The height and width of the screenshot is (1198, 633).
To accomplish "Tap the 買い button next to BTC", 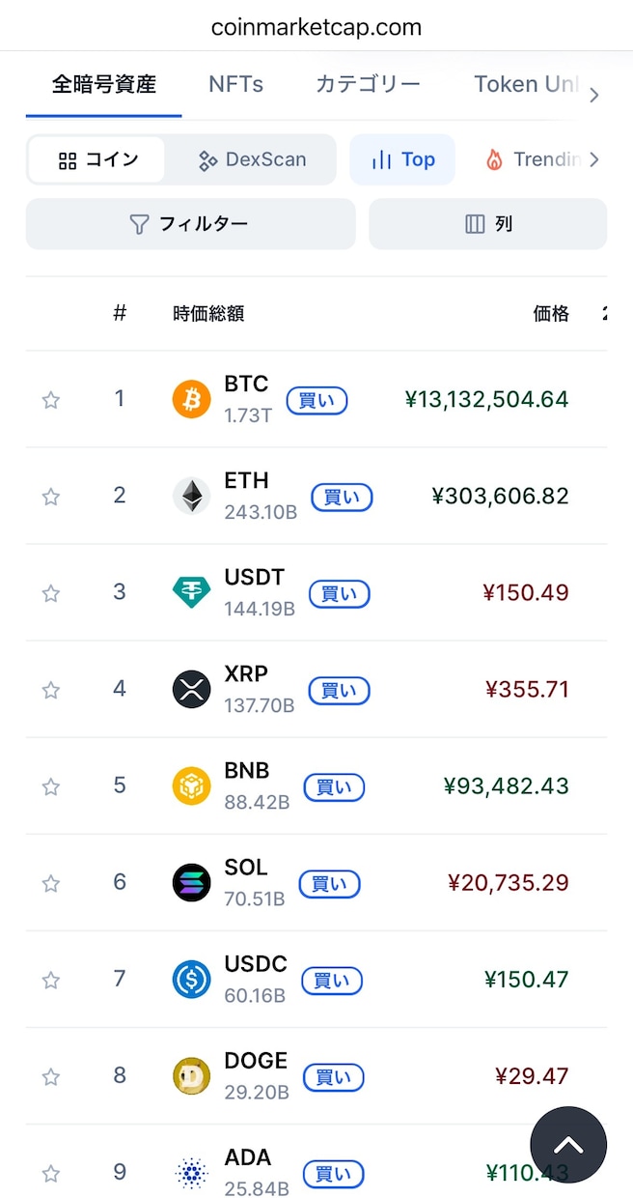I will 316,401.
